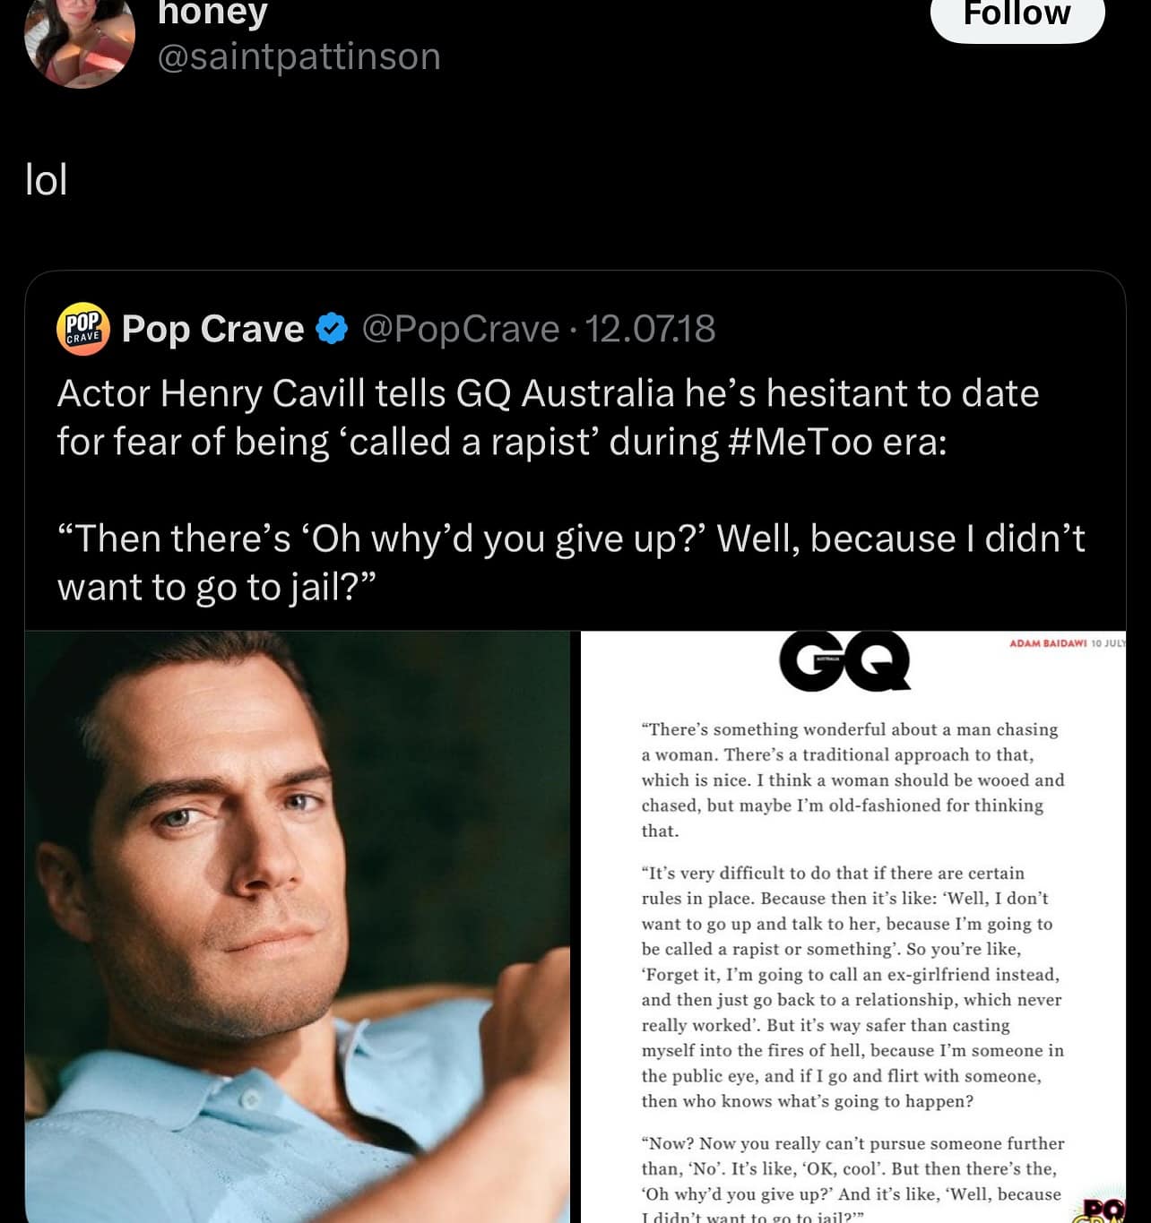The height and width of the screenshot is (1223, 1151).
Task: Click the 12.07.18 tweet date
Action: pyautogui.click(x=650, y=329)
